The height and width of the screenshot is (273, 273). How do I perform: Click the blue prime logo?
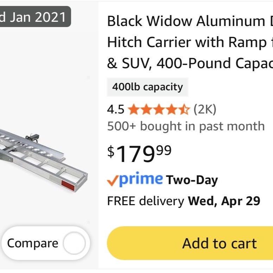tap(141, 179)
